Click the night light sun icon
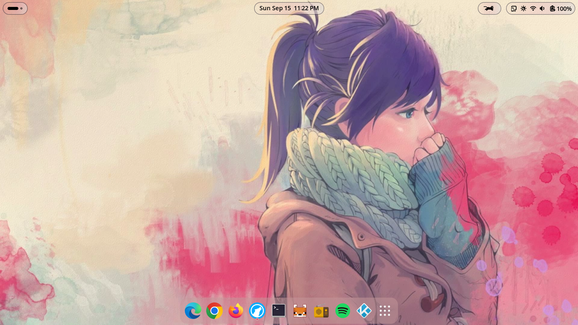 pos(524,8)
